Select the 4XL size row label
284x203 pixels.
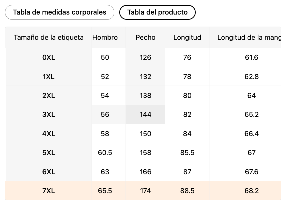point(49,134)
